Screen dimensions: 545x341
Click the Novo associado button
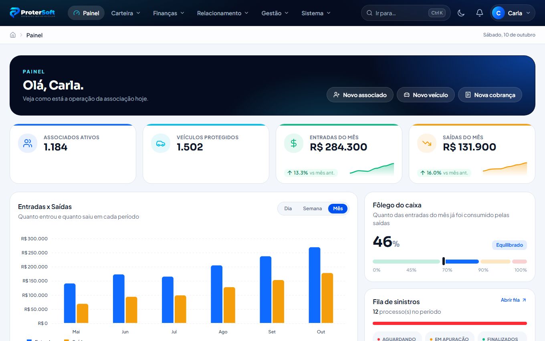[360, 95]
